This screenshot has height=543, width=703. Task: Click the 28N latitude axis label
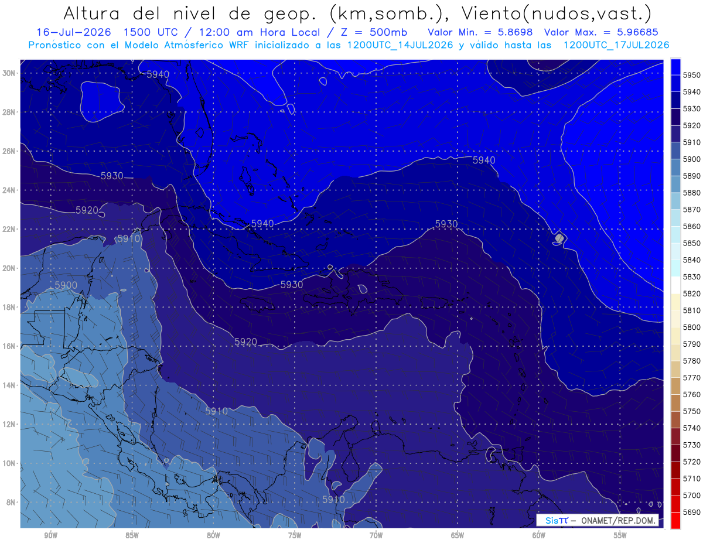(9, 112)
